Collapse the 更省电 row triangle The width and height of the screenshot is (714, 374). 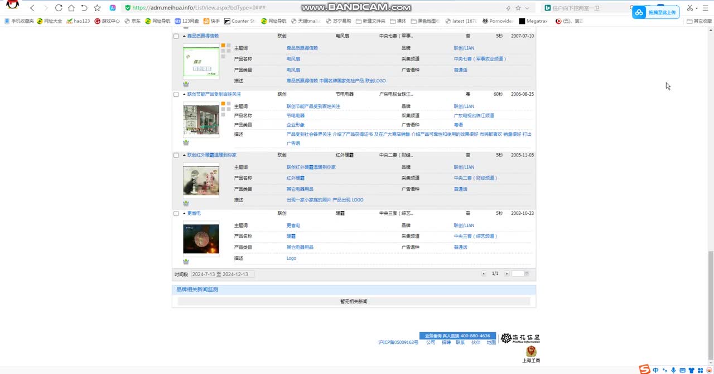coord(184,214)
